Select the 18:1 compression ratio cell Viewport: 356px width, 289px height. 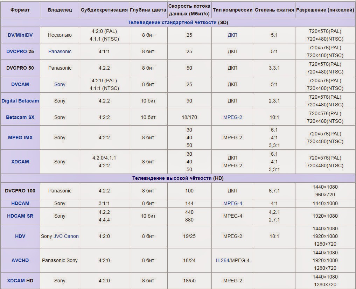point(274,236)
